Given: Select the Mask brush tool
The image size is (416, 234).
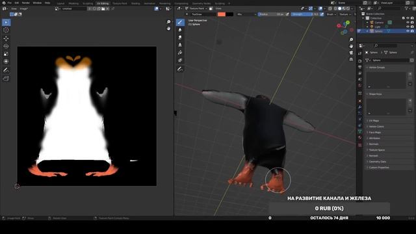Looking at the screenshot, I should tap(180, 60).
